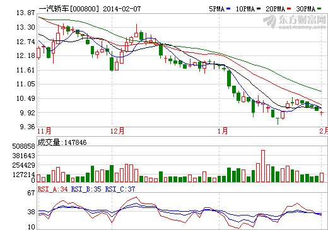The image size is (328, 230).
Task: Click the 11.05 price axis label
Action: pyautogui.click(x=26, y=84)
